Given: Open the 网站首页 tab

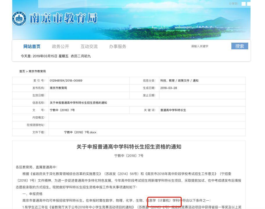Looking at the screenshot, I should click(x=32, y=46).
